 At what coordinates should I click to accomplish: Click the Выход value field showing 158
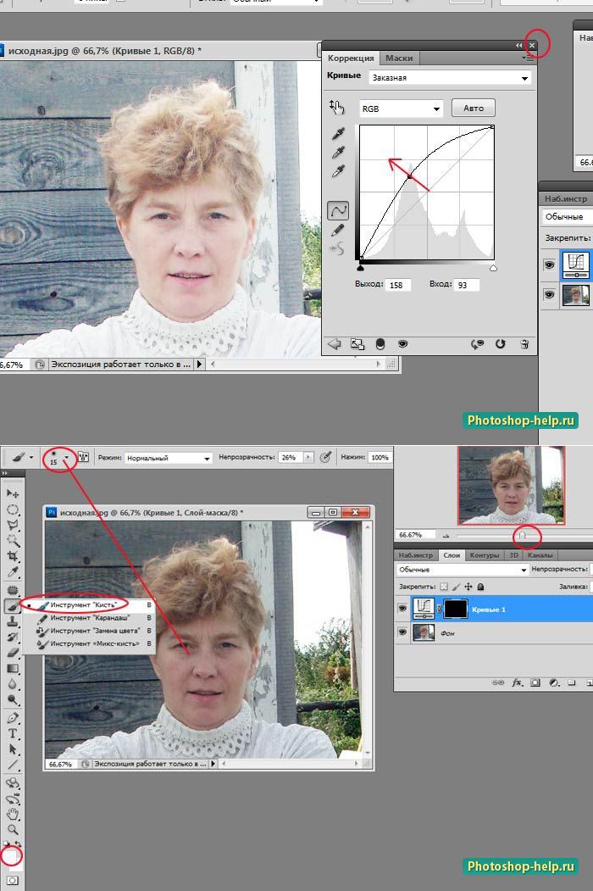[398, 285]
